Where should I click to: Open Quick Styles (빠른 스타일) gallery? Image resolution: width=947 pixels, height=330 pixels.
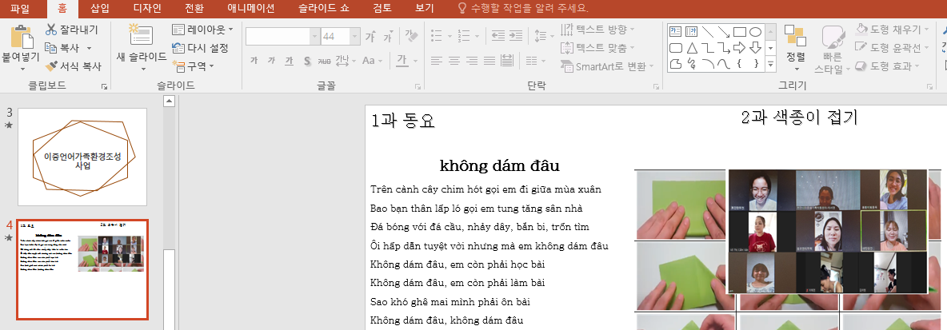point(833,50)
